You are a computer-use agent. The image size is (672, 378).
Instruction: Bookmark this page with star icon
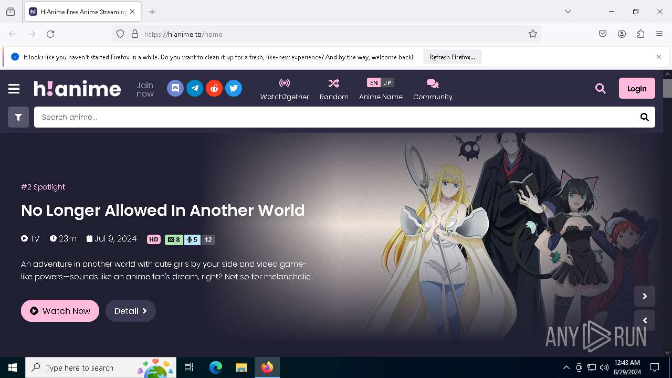(x=533, y=34)
